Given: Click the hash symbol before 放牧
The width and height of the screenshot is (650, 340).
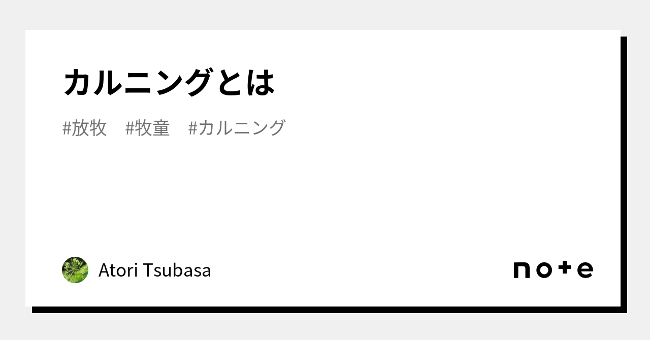Looking at the screenshot, I should (x=67, y=128).
